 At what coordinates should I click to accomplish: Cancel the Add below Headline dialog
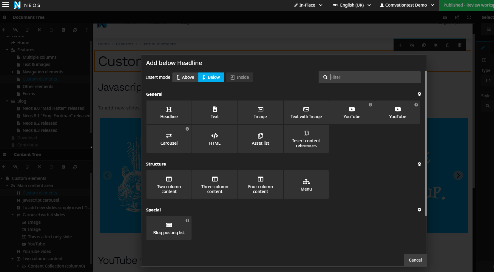[x=415, y=260]
